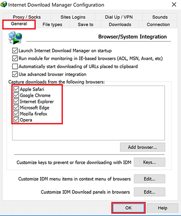Click the IDM logo in title bar
Viewport: 181px width, 216px height.
click(4, 4)
